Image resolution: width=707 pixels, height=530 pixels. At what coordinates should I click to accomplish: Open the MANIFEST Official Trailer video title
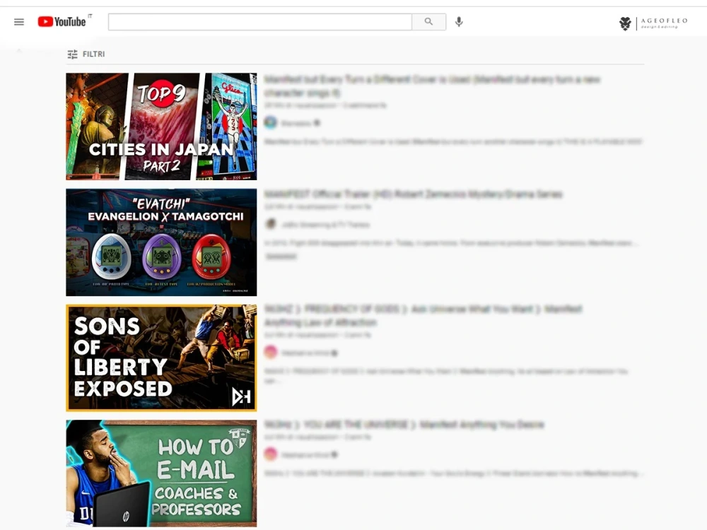point(413,194)
